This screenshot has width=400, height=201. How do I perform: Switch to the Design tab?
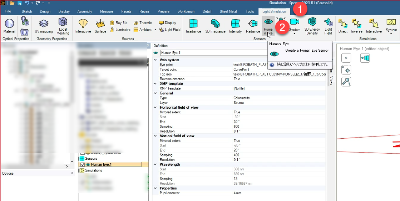(x=45, y=11)
